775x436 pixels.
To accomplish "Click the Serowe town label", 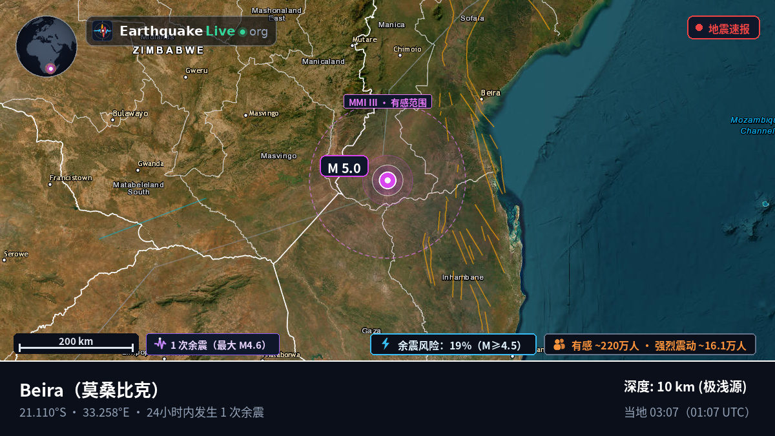I will pos(16,254).
